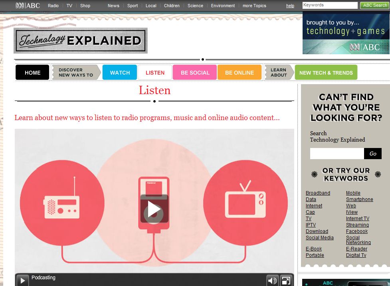The image size is (390, 286).
Task: Open the BE ONLINE tab
Action: [x=240, y=73]
